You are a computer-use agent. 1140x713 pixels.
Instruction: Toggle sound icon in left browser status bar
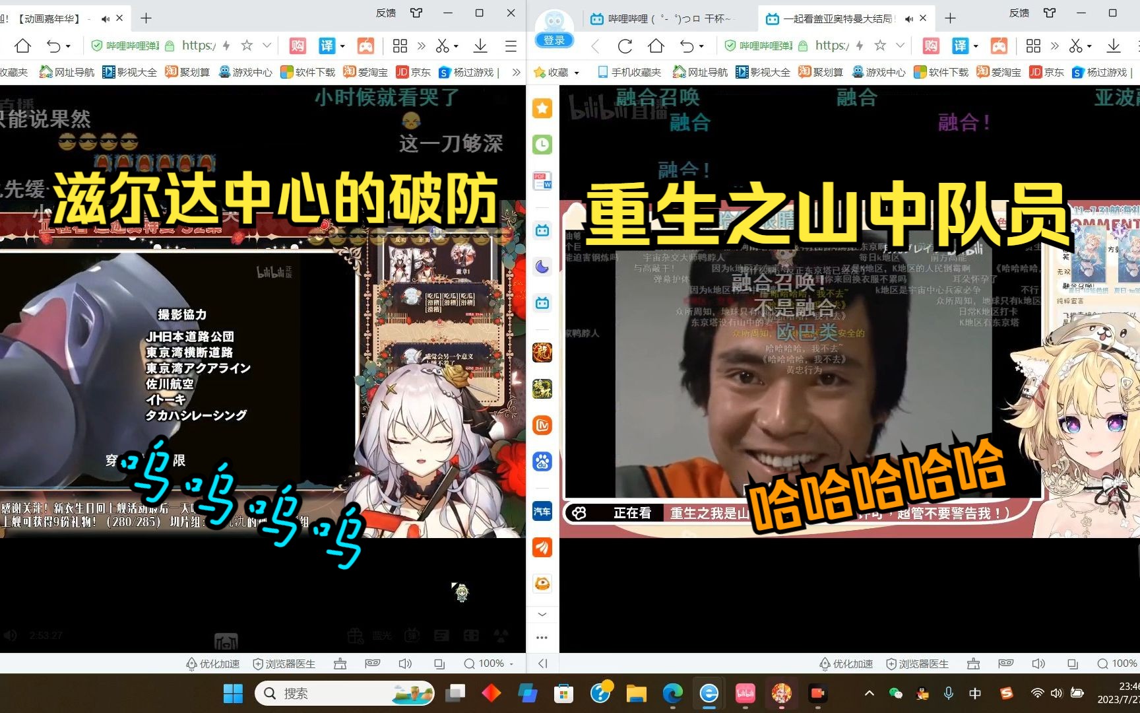pos(405,663)
